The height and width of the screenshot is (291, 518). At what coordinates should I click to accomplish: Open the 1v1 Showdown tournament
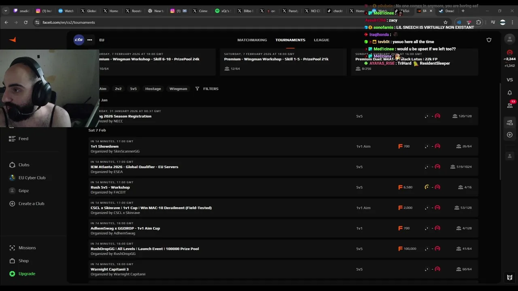(283, 146)
